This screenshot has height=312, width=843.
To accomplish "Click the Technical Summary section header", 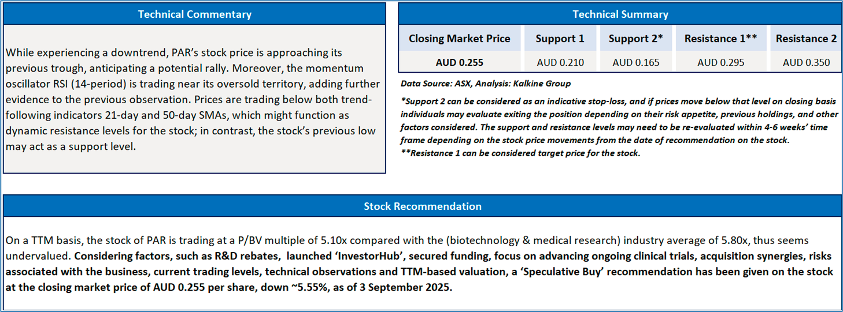I will point(620,14).
